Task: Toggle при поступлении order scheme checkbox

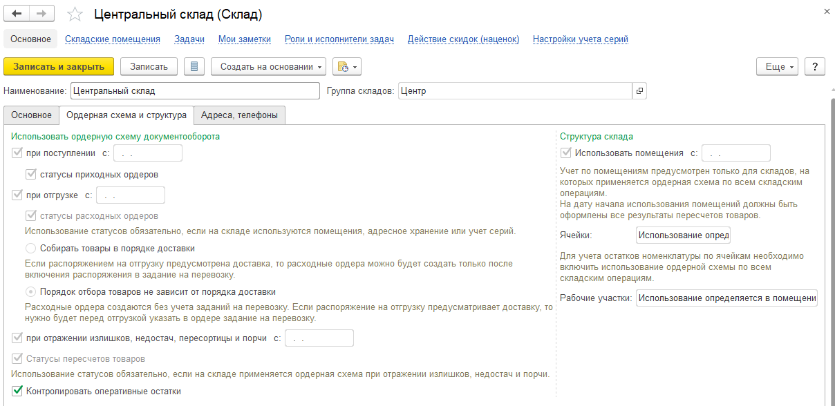Action: (18, 153)
